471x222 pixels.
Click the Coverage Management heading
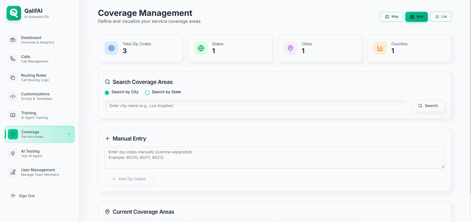[145, 13]
